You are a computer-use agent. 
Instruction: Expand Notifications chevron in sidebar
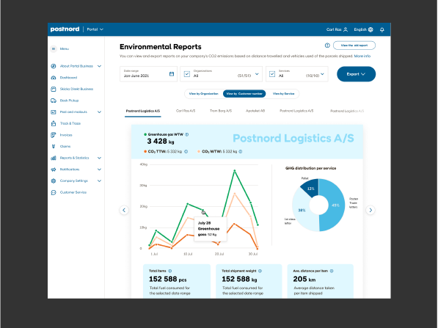[x=100, y=170]
